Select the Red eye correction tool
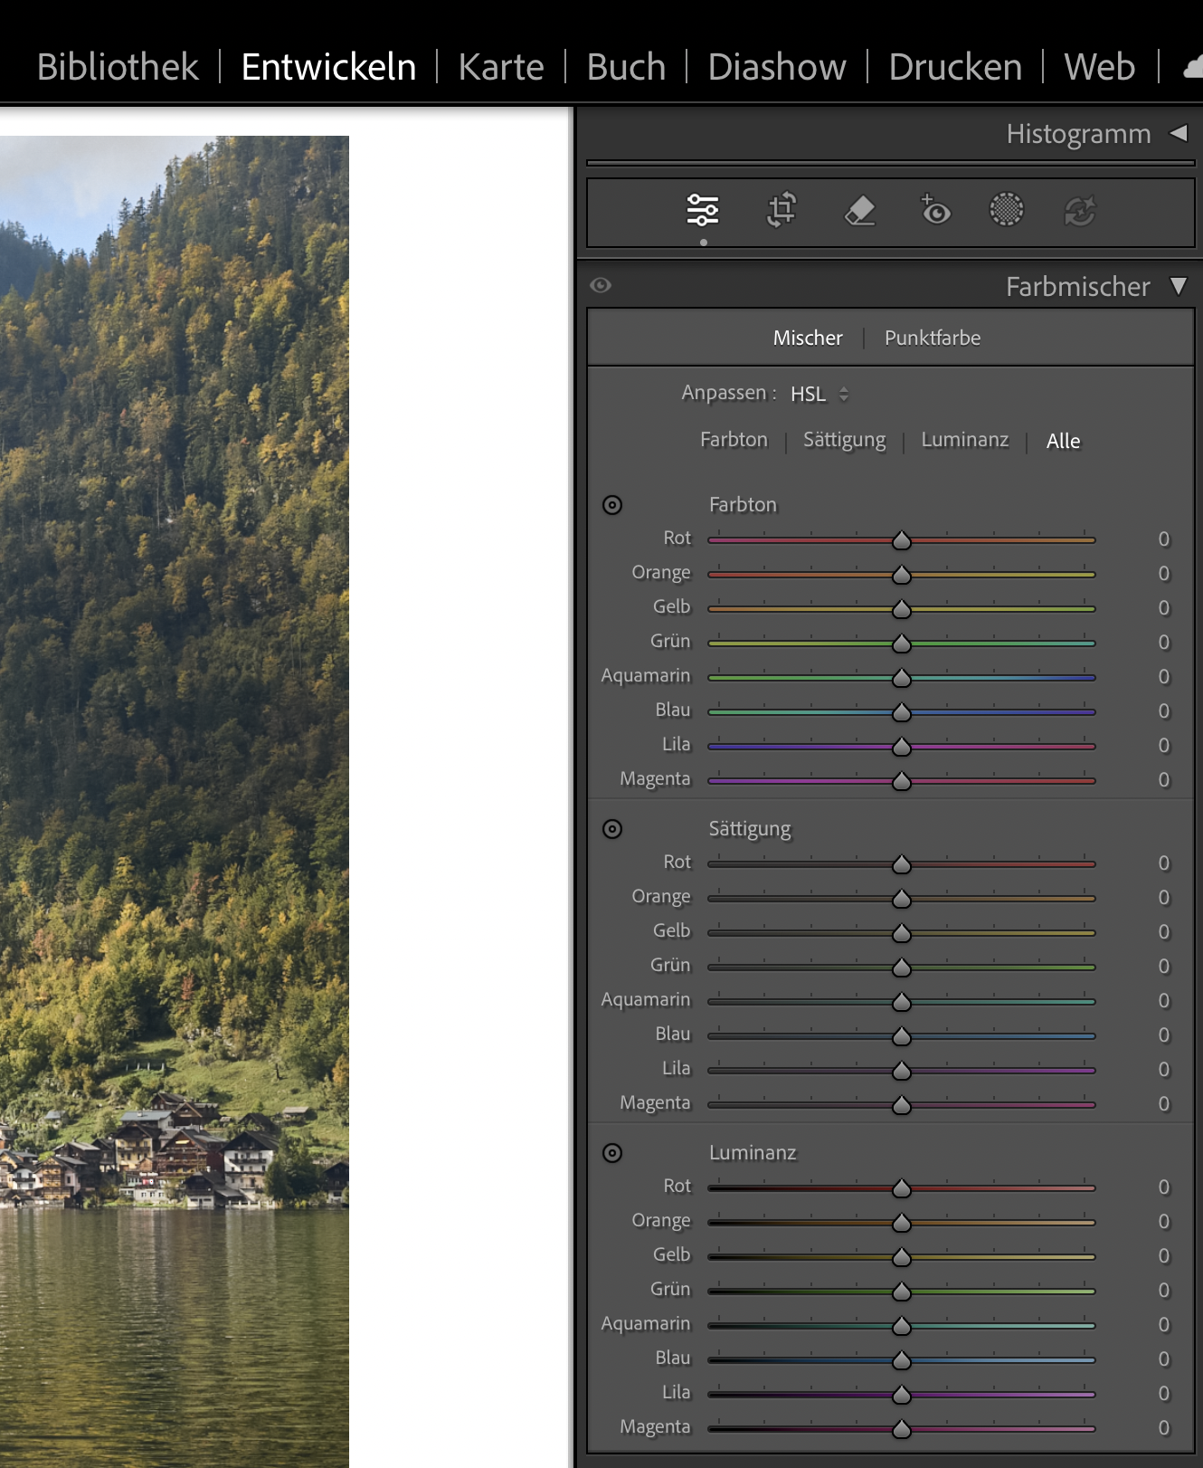Image resolution: width=1203 pixels, height=1468 pixels. (x=935, y=210)
